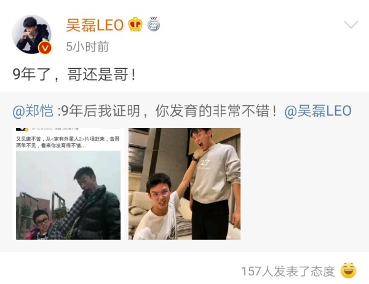Tap the boy with glasses in left photo

coord(41,224)
